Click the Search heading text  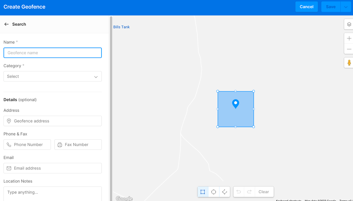pyautogui.click(x=19, y=24)
